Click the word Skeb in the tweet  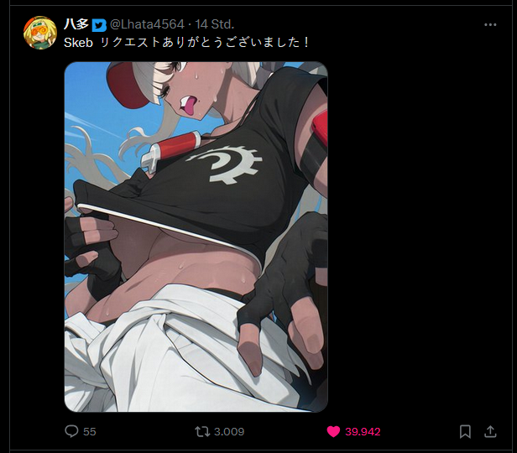[x=78, y=43]
